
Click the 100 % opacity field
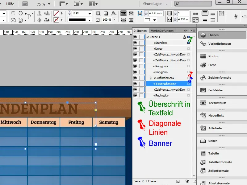click(x=107, y=20)
